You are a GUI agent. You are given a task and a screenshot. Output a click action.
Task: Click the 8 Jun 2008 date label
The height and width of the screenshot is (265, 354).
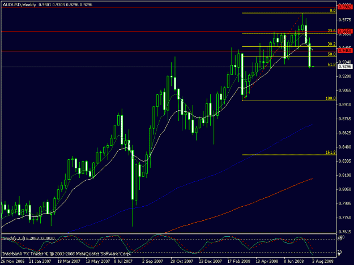[294, 262]
